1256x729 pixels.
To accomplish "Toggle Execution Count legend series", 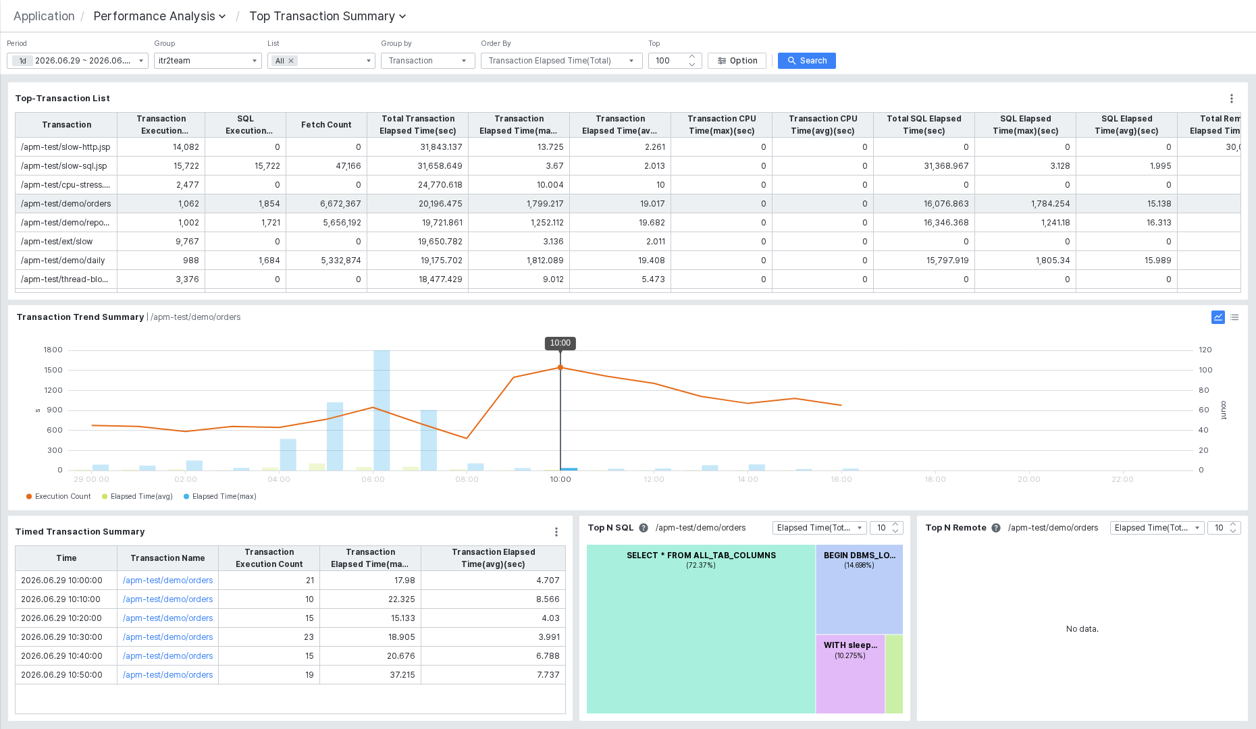I will (x=58, y=496).
